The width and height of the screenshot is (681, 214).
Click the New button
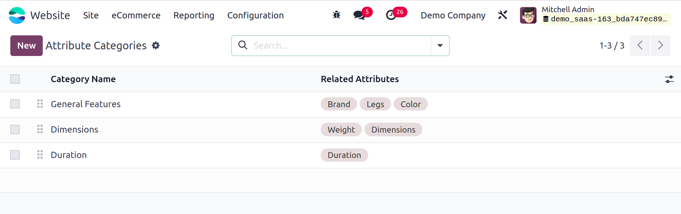point(27,46)
